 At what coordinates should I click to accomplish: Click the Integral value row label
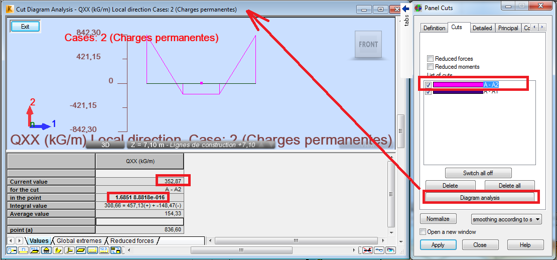pyautogui.click(x=51, y=206)
